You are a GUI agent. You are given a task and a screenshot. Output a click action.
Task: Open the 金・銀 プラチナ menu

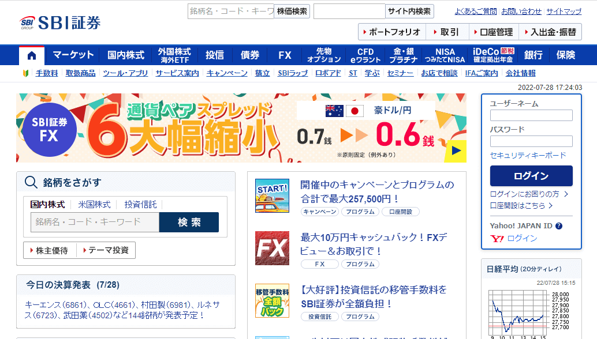[x=403, y=55]
